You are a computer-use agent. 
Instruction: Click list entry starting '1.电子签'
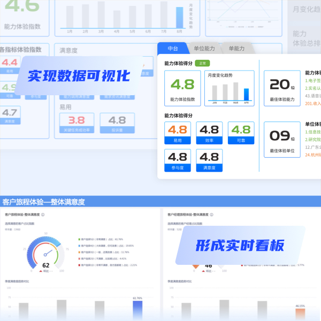coord(313,80)
